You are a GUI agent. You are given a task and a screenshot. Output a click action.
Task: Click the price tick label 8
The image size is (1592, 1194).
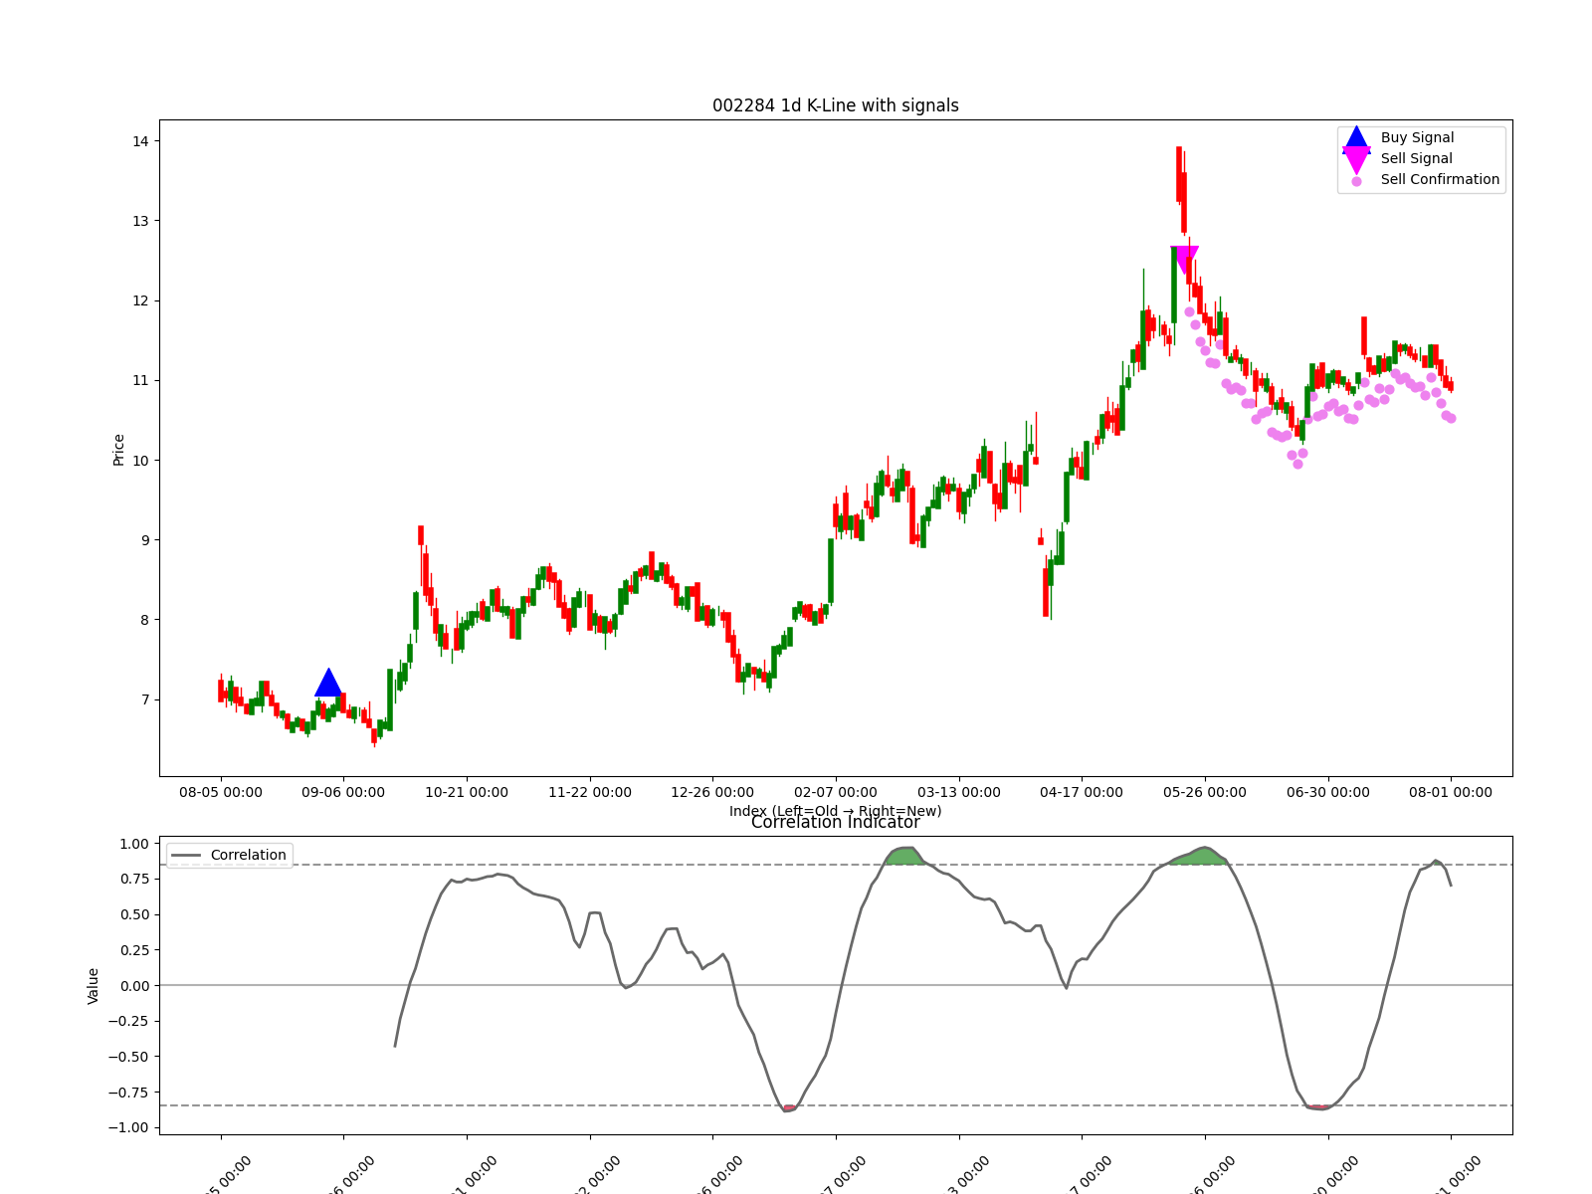coord(144,620)
